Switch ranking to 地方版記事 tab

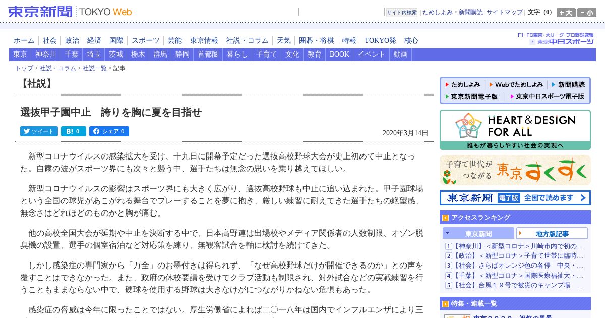click(x=552, y=233)
